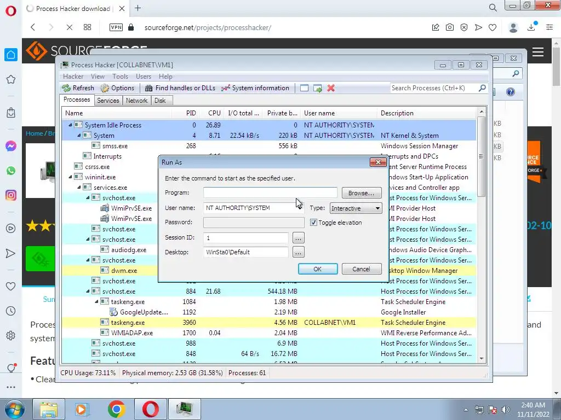Toggle the Toggle elevation checkbox

point(313,223)
